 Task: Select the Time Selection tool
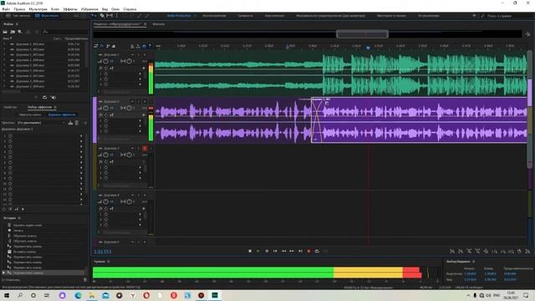click(x=117, y=16)
